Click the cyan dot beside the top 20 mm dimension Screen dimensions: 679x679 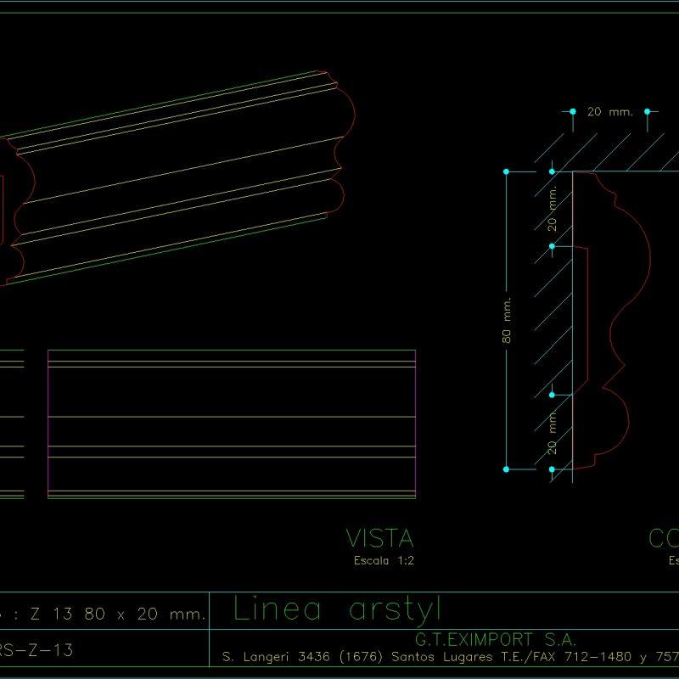(x=573, y=109)
